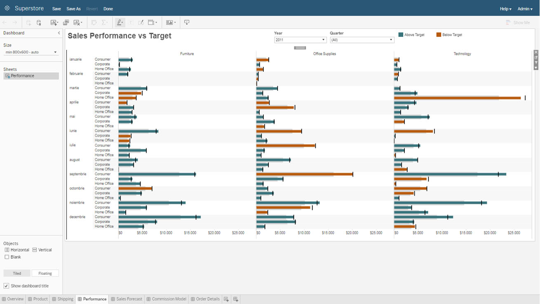The height and width of the screenshot is (304, 540).
Task: Open the Quarter filter dropdown
Action: tap(362, 40)
